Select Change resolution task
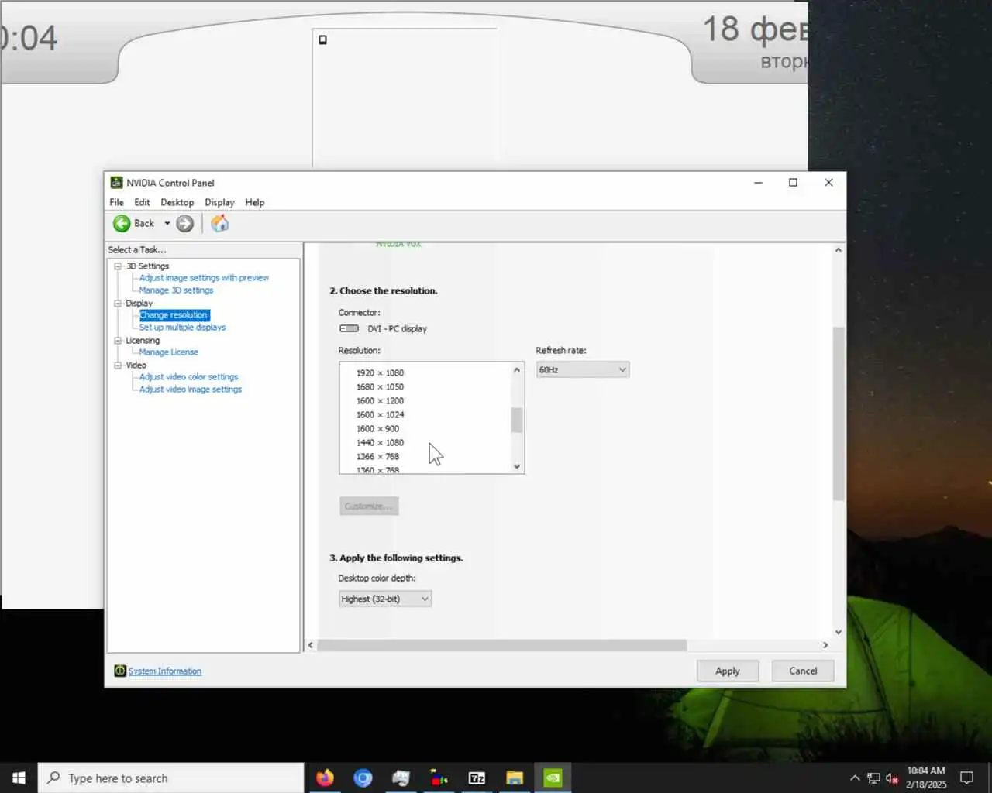992x793 pixels. click(174, 315)
